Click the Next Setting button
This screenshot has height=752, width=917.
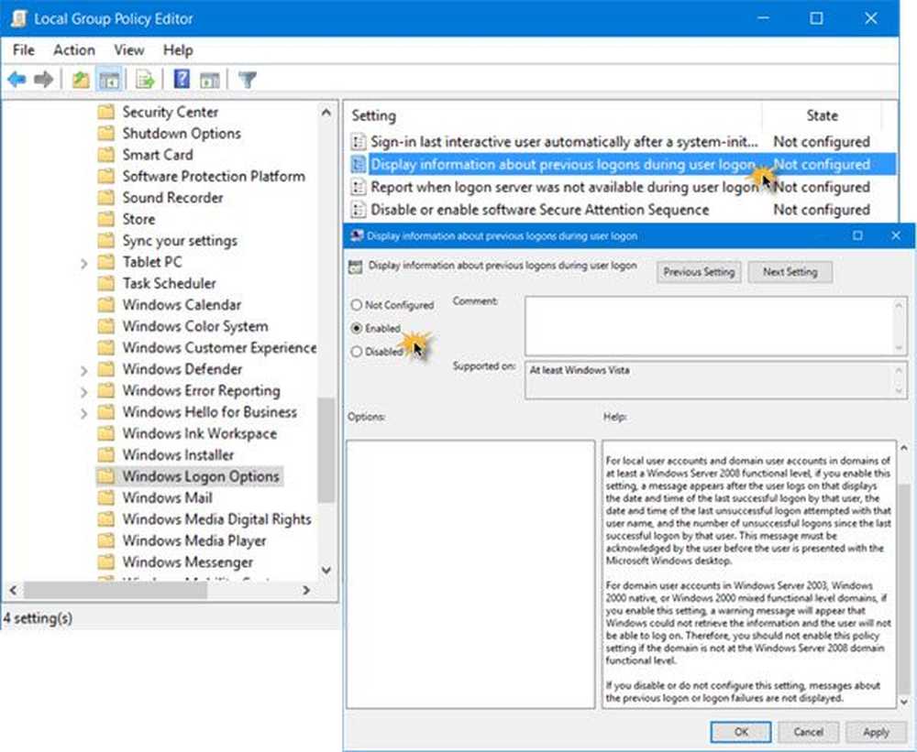pyautogui.click(x=789, y=272)
